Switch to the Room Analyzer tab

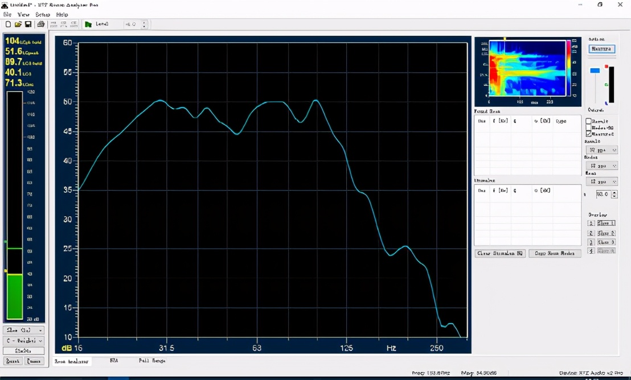point(72,361)
